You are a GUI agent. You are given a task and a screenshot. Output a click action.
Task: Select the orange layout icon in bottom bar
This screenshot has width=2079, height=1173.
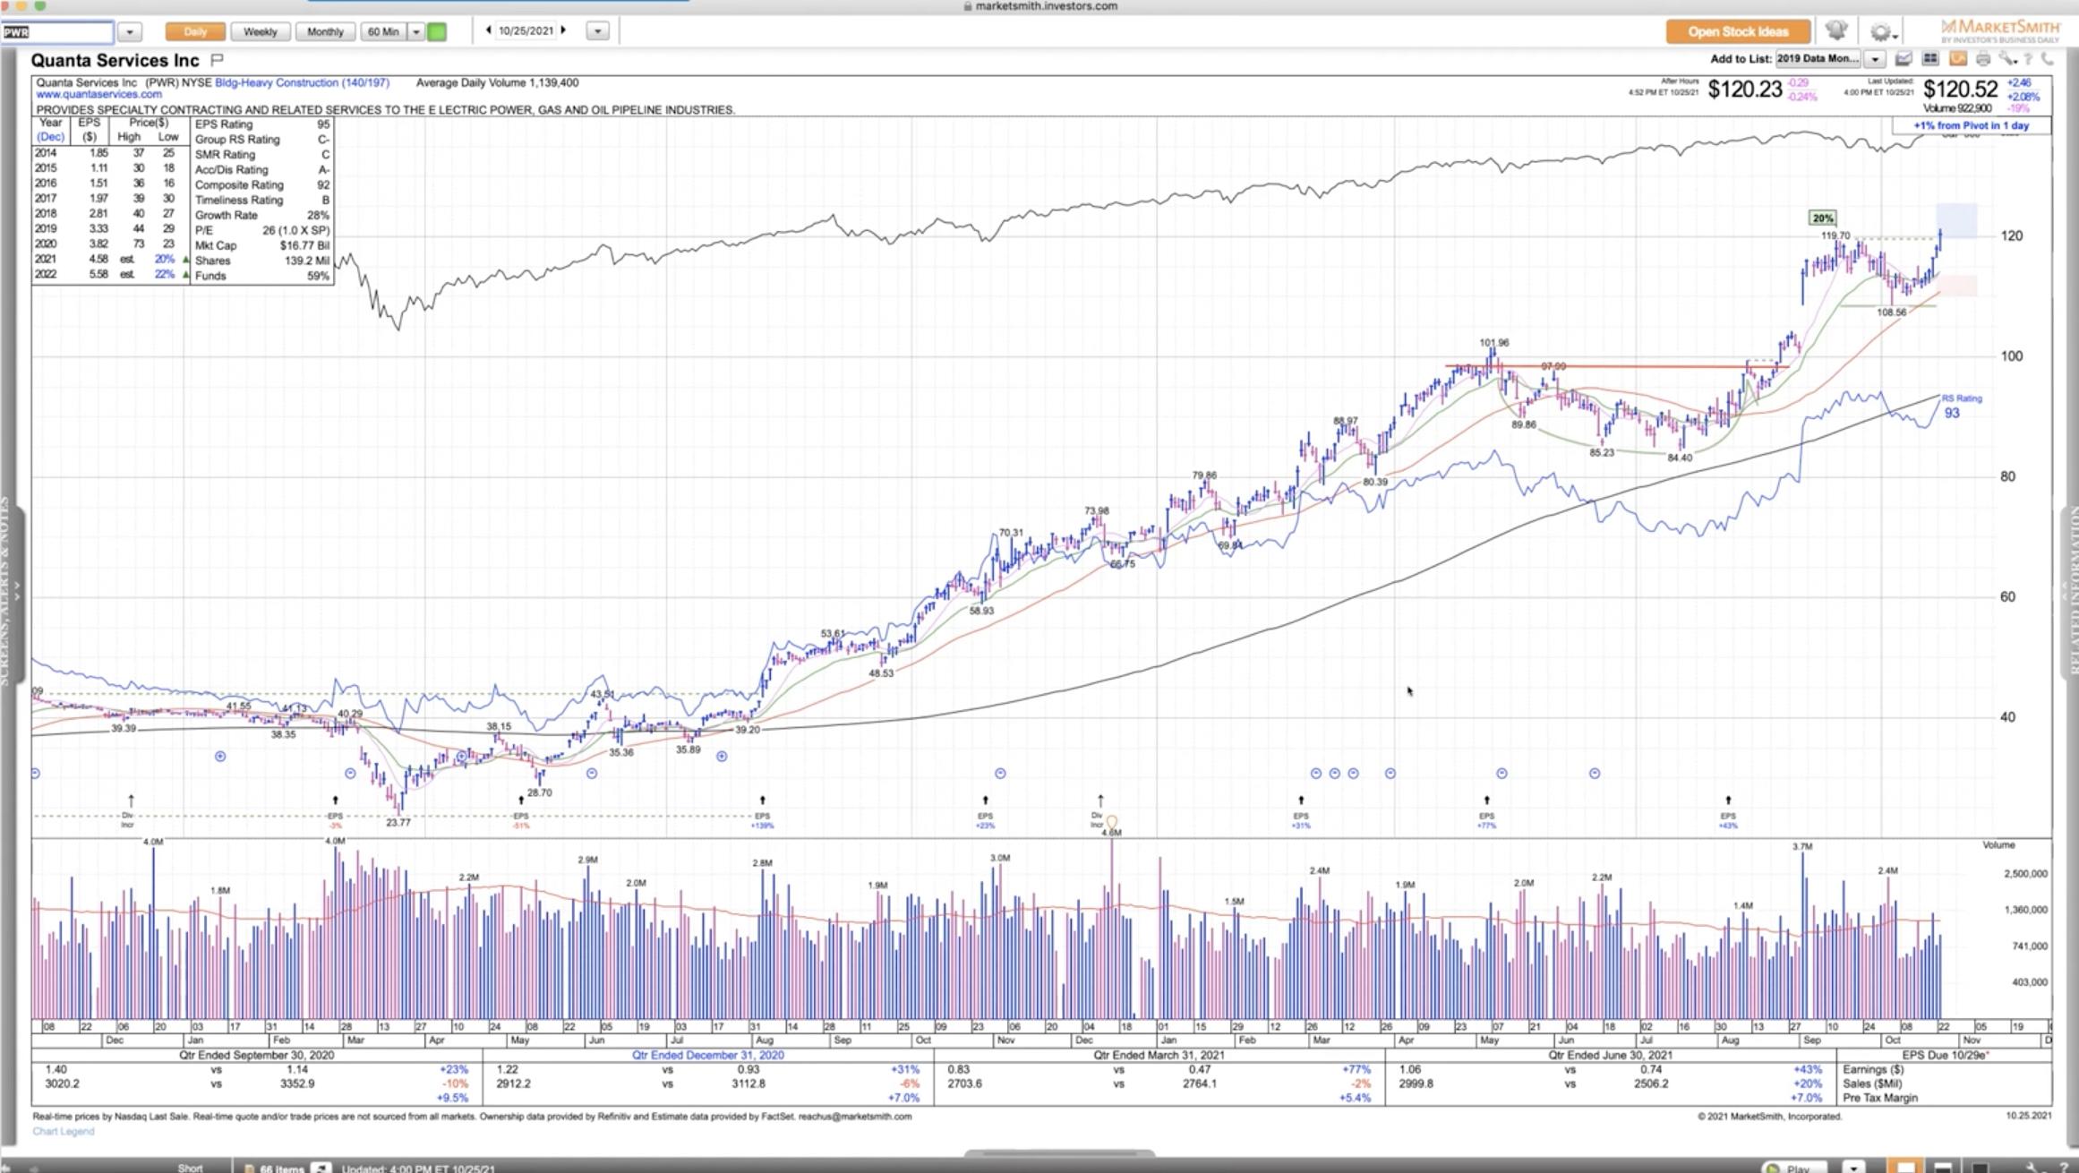click(x=1906, y=1167)
